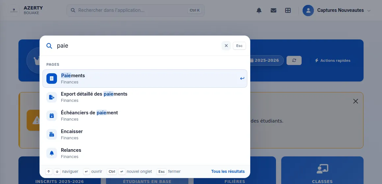This screenshot has width=382, height=184.
Task: Click the enter key hint next to ouvrir
Action: coord(86,172)
